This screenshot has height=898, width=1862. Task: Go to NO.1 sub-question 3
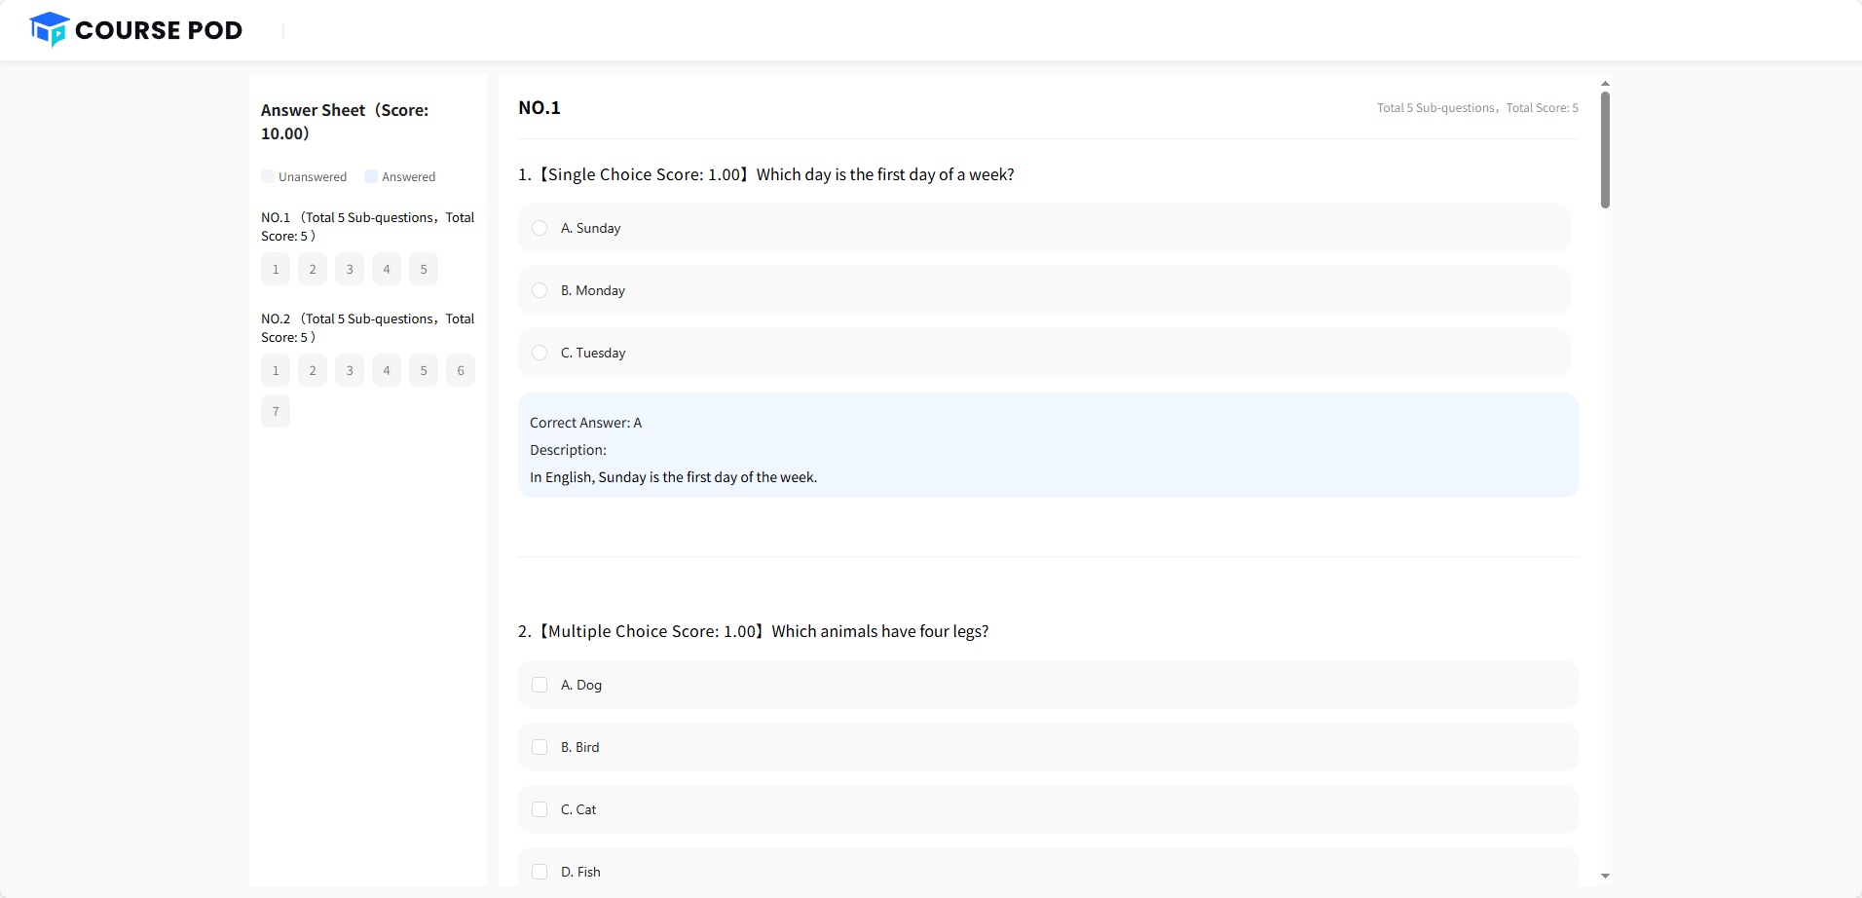tap(350, 269)
